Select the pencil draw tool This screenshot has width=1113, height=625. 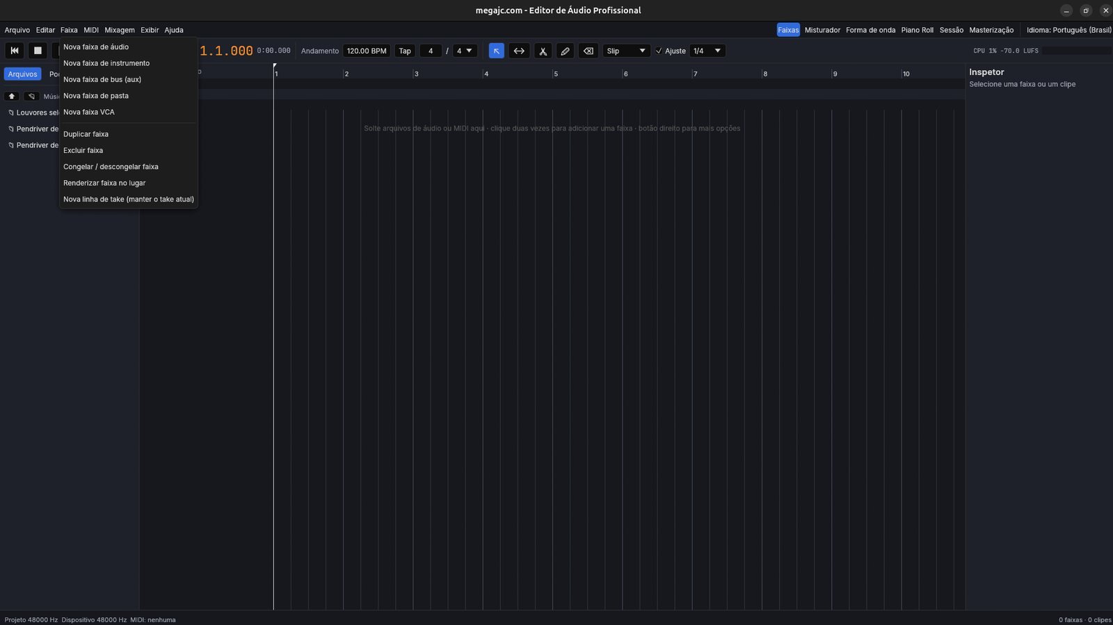[x=565, y=51]
